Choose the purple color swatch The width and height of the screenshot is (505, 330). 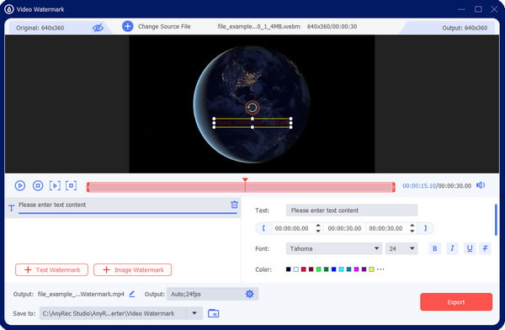tap(364, 269)
